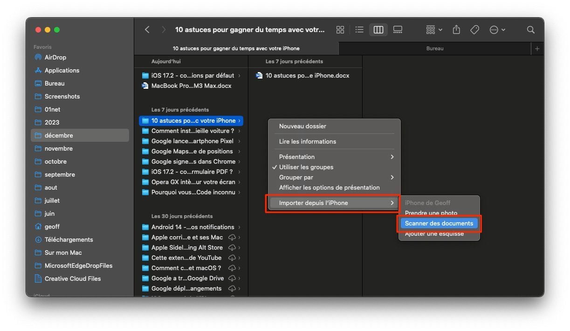Select 'Google lance...artphone Pixel' folder
Viewport: 570px width, 331px height.
coord(191,141)
